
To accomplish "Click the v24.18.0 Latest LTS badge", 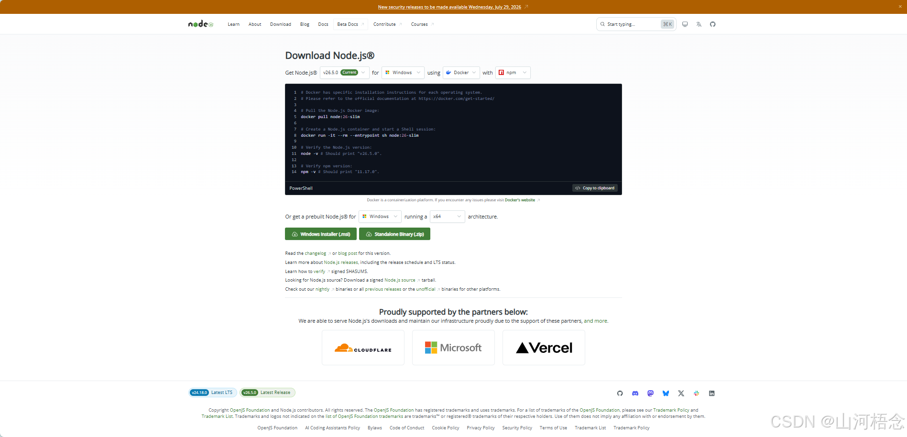I will (212, 393).
